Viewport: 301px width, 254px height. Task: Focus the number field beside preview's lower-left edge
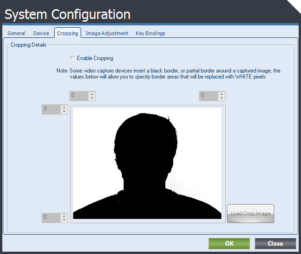click(51, 218)
